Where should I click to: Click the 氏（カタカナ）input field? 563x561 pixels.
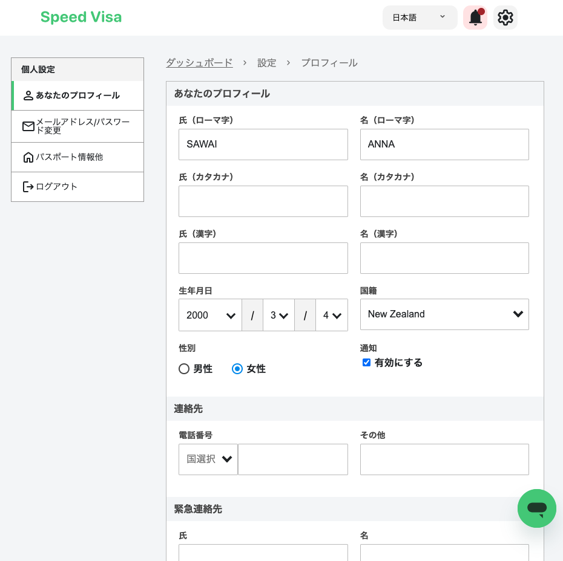[x=263, y=201]
